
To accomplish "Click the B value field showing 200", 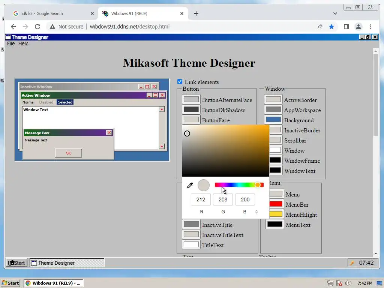I will (x=245, y=199).
